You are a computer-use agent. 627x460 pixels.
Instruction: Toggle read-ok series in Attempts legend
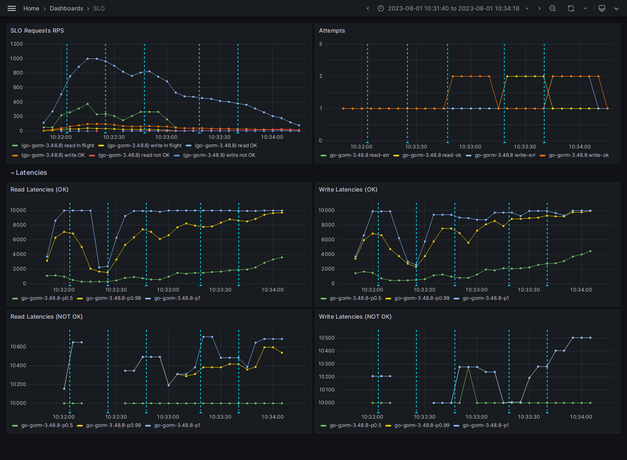[432, 155]
